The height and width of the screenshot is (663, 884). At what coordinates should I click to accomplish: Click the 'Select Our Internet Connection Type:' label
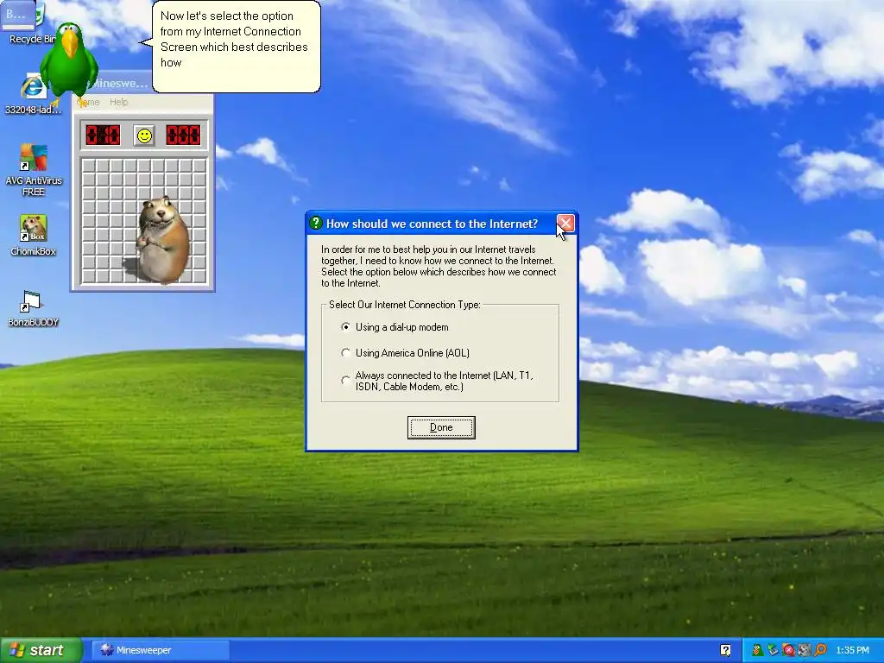tap(404, 305)
